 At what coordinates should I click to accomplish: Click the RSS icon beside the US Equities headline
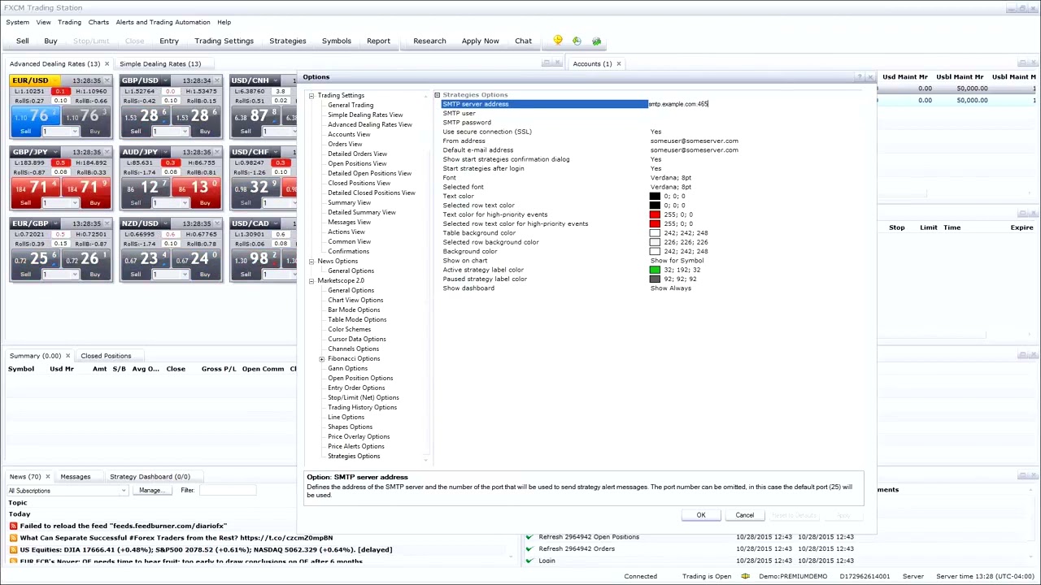pyautogui.click(x=13, y=550)
